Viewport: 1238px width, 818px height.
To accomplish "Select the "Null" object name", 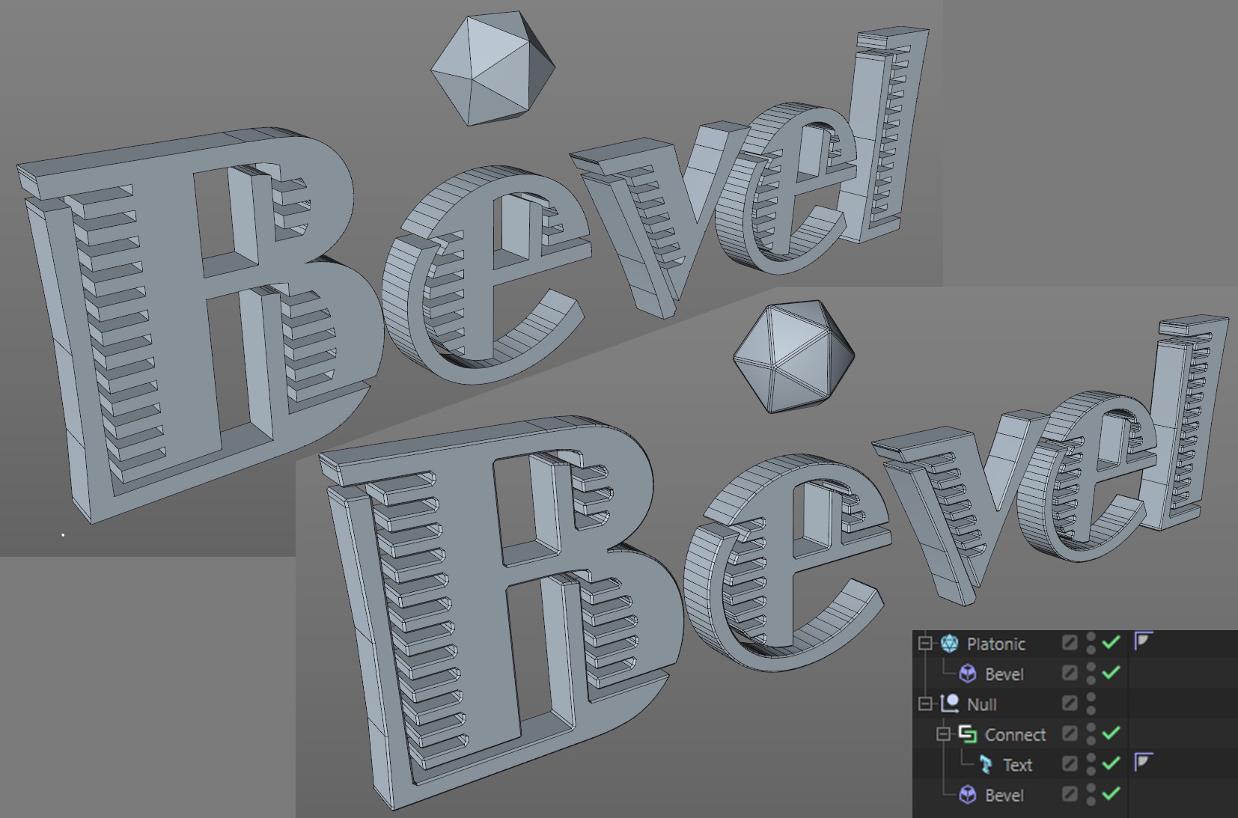I will coord(981,704).
